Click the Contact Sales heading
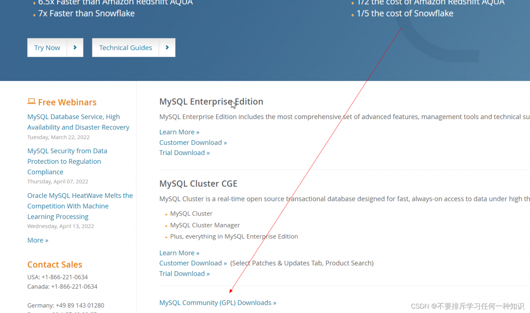Viewport: 530px width, 313px height. click(x=55, y=265)
